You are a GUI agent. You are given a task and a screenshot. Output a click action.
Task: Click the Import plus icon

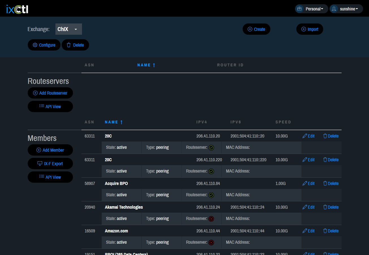[304, 29]
